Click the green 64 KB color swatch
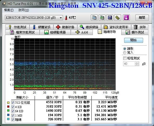This screenshot has height=126, width=154. pyautogui.click(x=8, y=110)
